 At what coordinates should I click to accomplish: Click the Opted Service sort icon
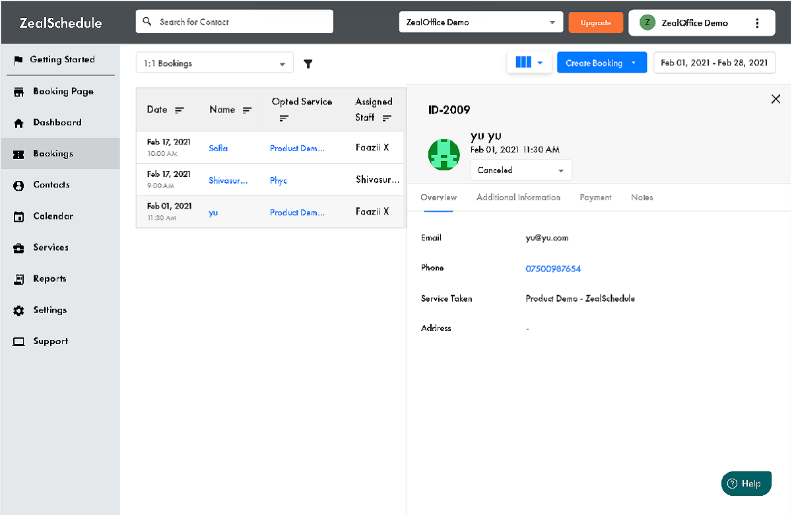coord(284,118)
